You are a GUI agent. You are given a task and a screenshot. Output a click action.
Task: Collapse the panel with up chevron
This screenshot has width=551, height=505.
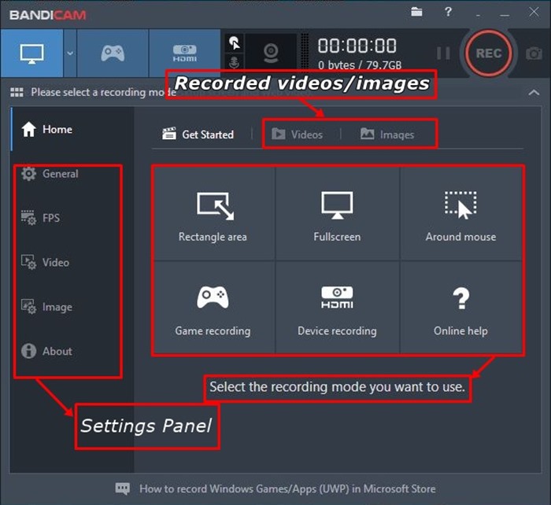(534, 93)
